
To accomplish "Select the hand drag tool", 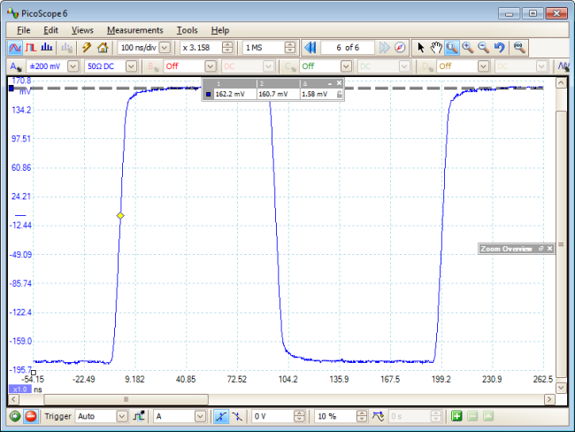I will point(436,47).
